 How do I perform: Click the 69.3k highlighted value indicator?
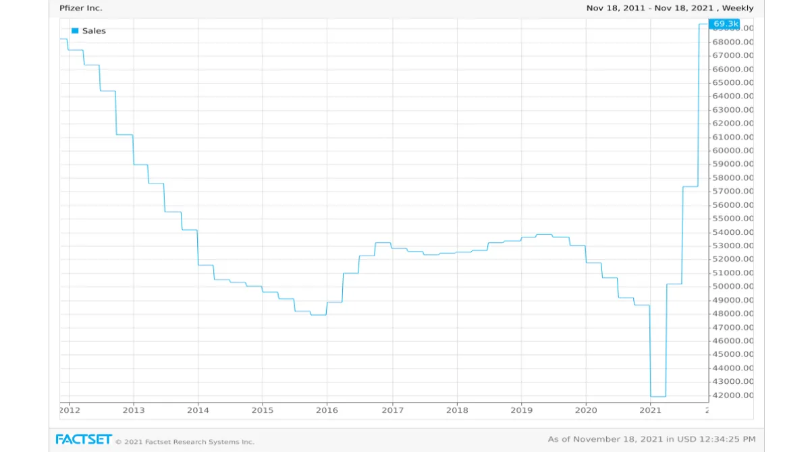click(724, 23)
